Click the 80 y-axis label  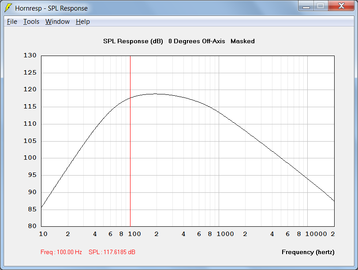pyautogui.click(x=32, y=226)
